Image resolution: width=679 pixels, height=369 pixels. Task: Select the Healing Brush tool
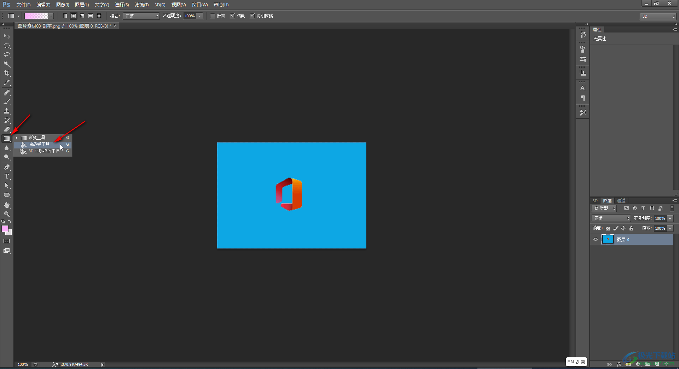point(7,93)
